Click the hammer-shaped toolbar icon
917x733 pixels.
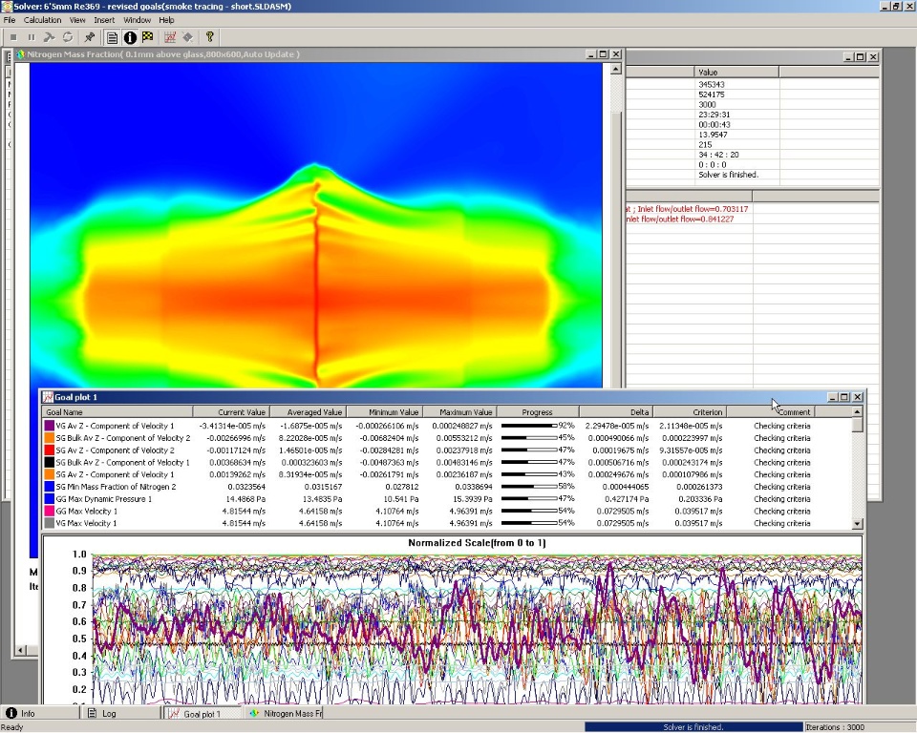pos(50,37)
